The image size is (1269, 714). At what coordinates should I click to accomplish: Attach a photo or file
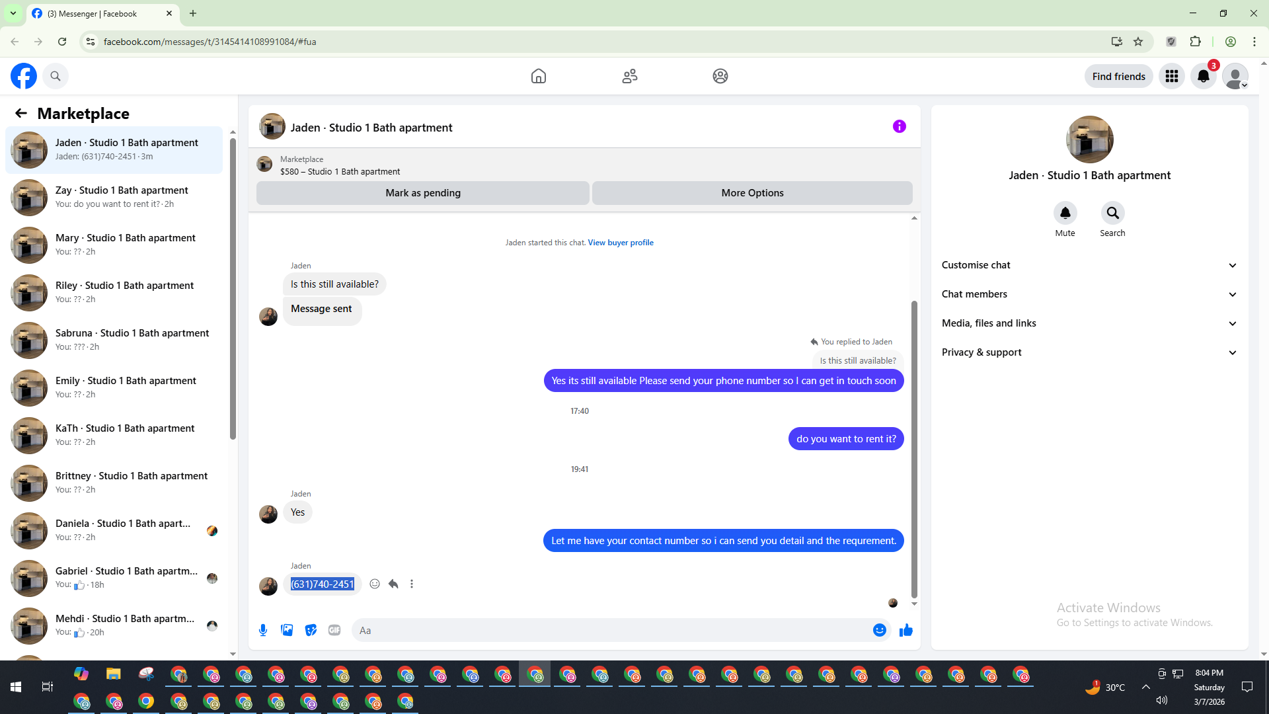point(287,630)
